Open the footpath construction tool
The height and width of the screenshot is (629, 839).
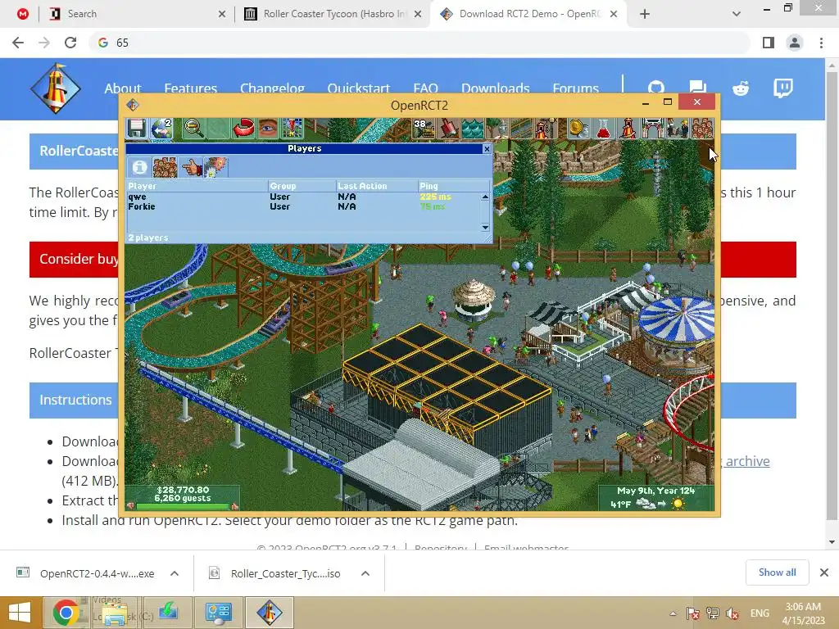[x=522, y=129]
